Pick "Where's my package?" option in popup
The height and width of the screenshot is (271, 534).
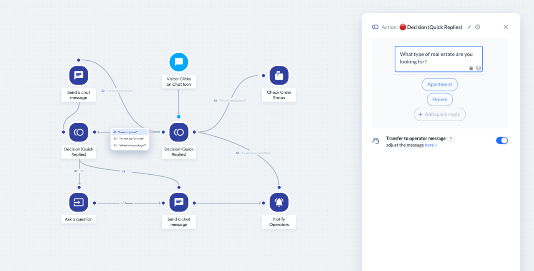(130, 145)
